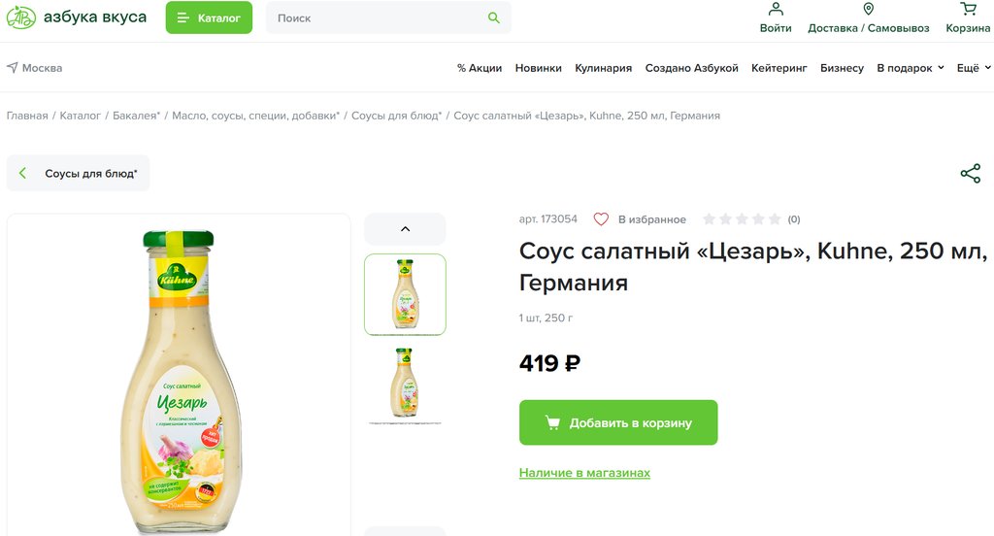Select the second product thumbnail
The width and height of the screenshot is (994, 536).
[405, 385]
